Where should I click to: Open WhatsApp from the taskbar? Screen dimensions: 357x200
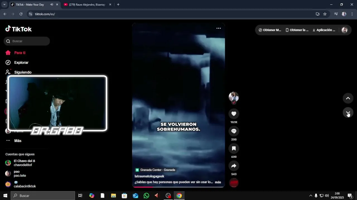[146, 196]
